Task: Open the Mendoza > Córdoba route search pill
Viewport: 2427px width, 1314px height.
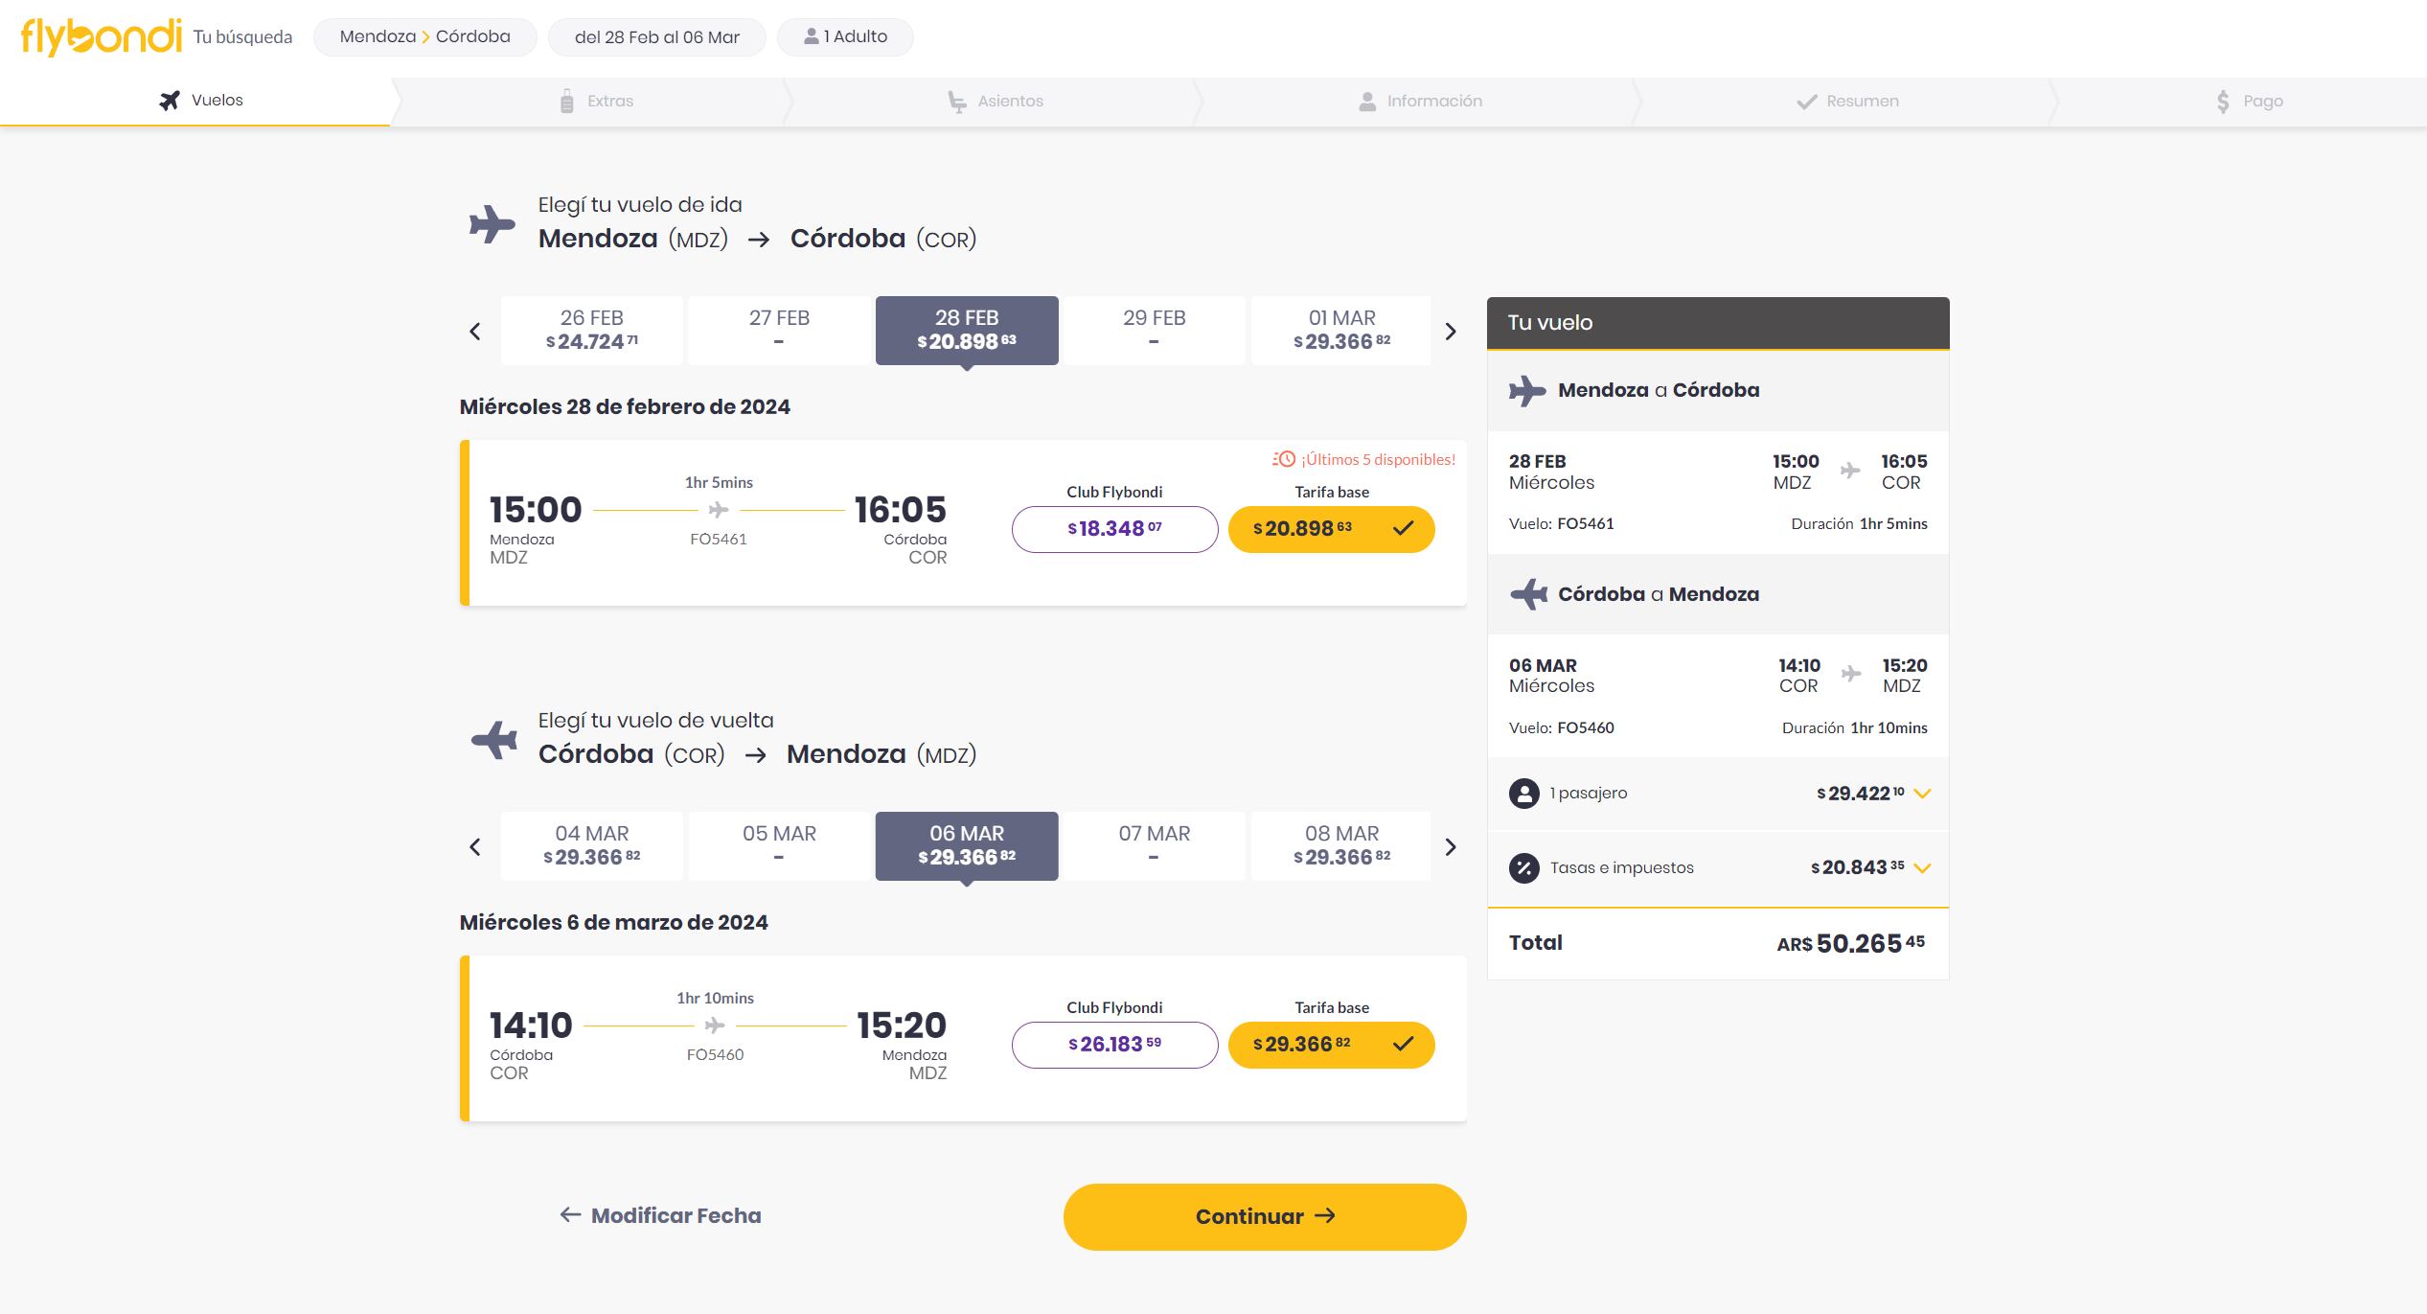Action: pos(425,37)
